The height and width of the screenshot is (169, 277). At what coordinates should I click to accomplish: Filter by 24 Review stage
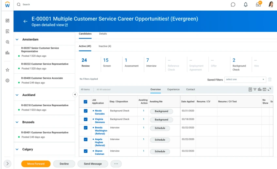coord(86,63)
